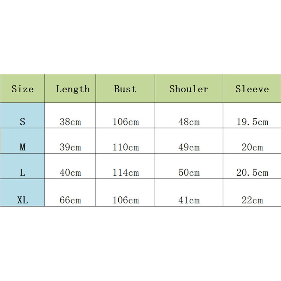
Task: Click the Size column header
Action: tap(22, 89)
